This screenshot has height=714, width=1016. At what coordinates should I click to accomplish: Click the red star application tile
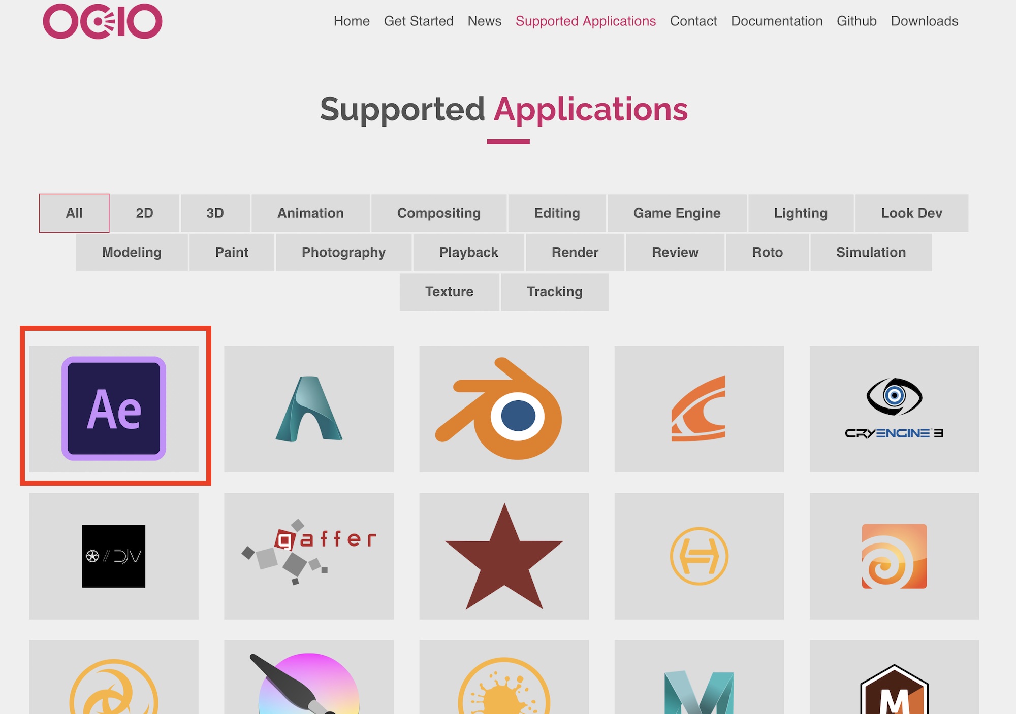coord(503,556)
